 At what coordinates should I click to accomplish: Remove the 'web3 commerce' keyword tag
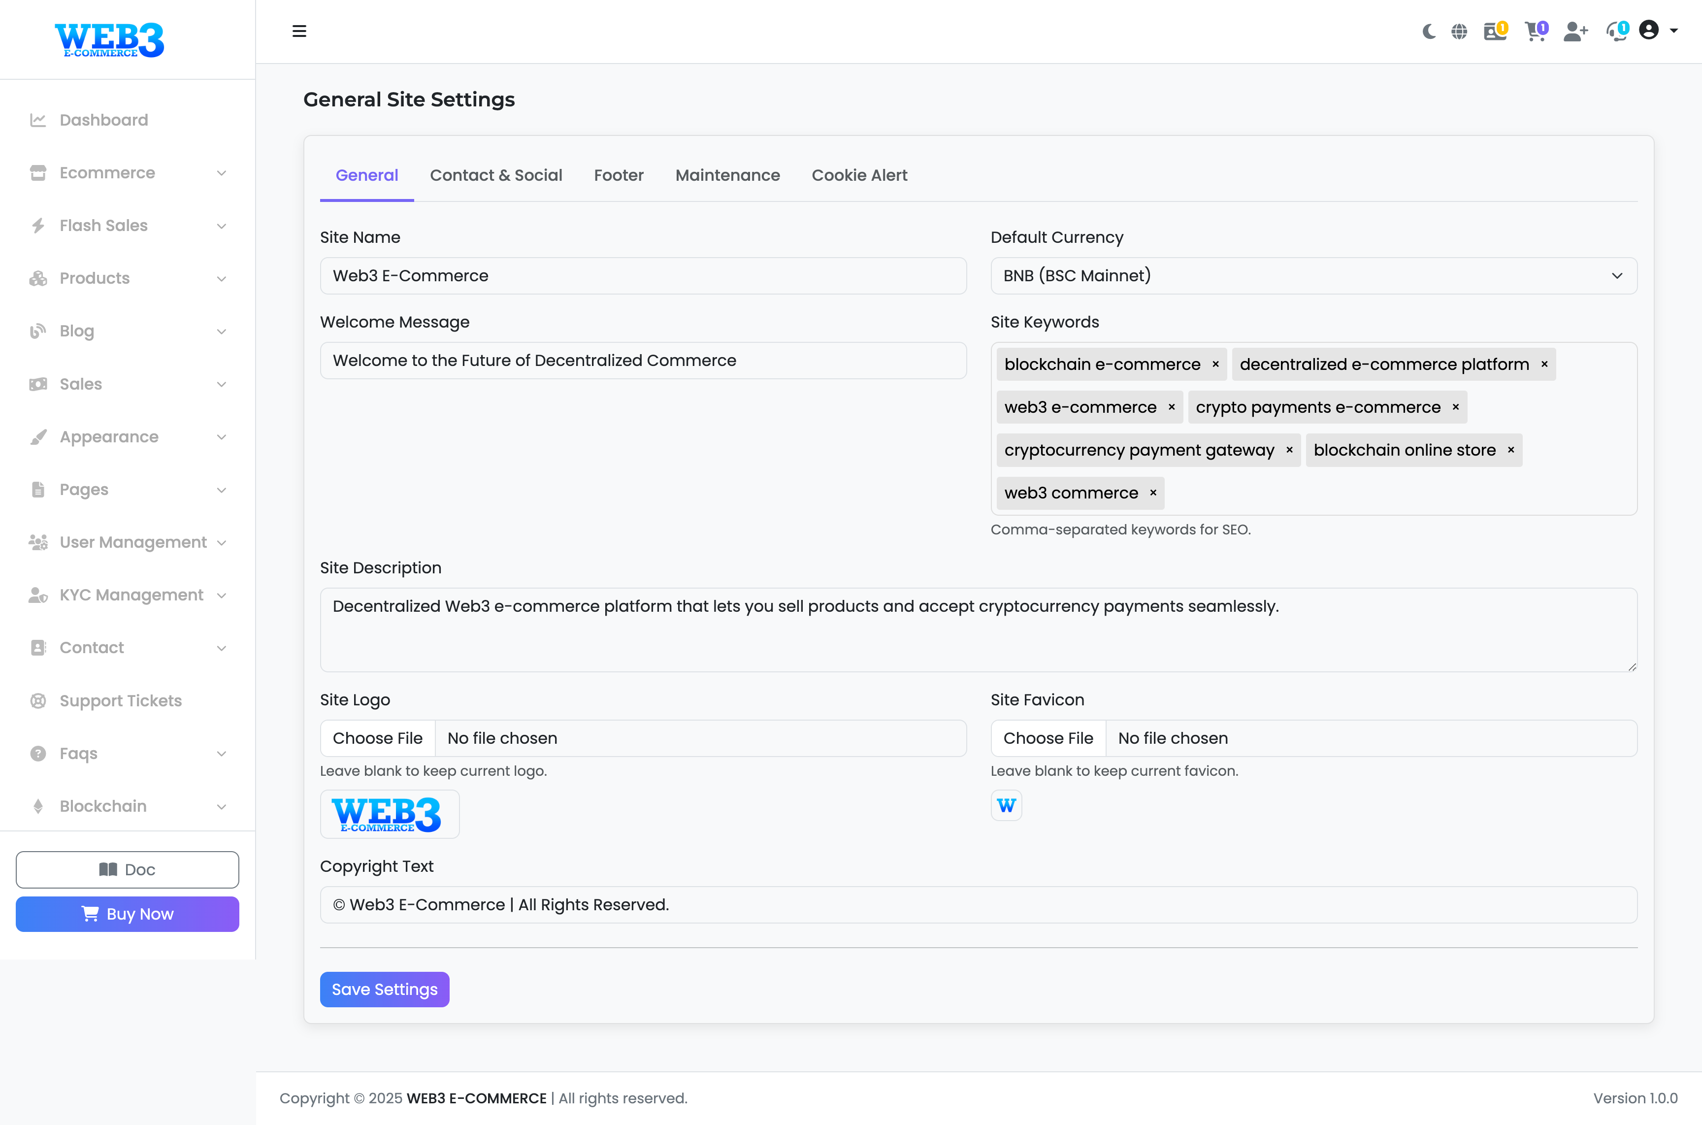pos(1153,493)
